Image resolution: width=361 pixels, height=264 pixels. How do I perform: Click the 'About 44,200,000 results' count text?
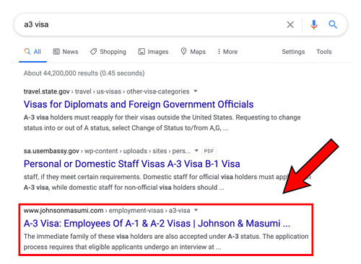tap(84, 73)
